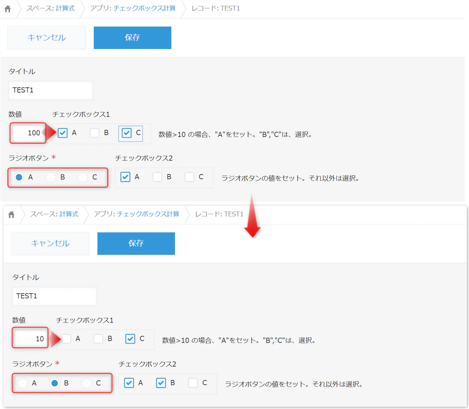469x409 pixels.
Task: Click キャンセル in the lower form
Action: (50, 243)
